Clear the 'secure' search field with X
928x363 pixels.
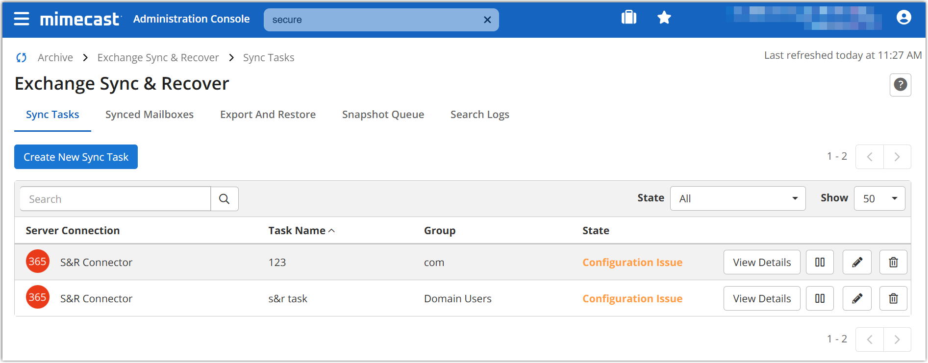[487, 20]
